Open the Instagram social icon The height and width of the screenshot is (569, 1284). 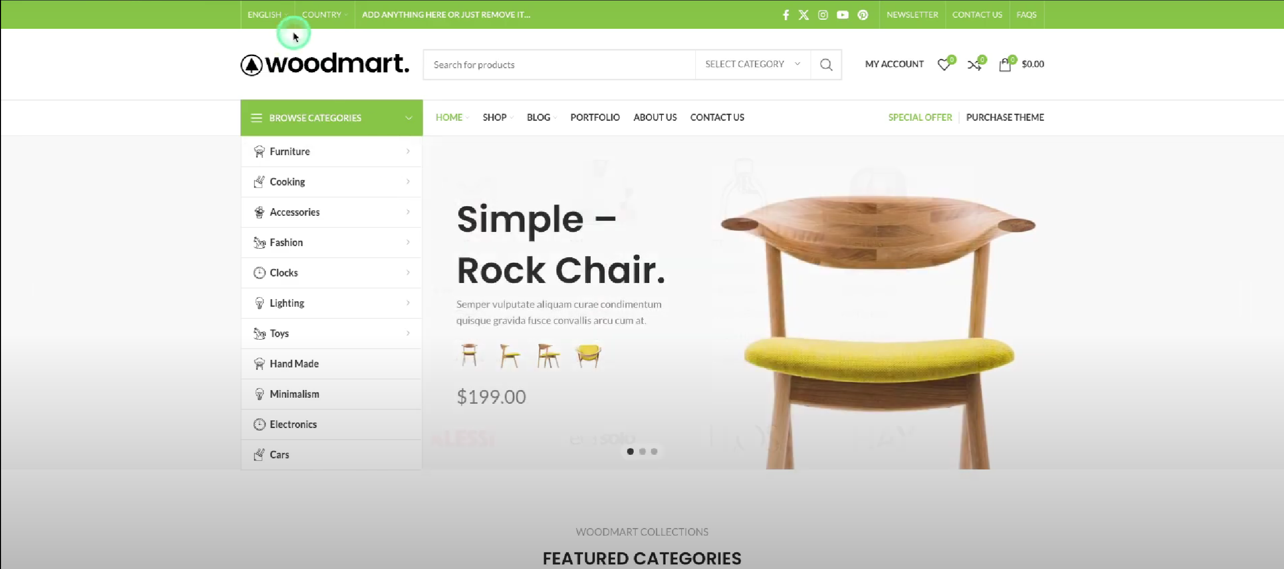(x=823, y=15)
